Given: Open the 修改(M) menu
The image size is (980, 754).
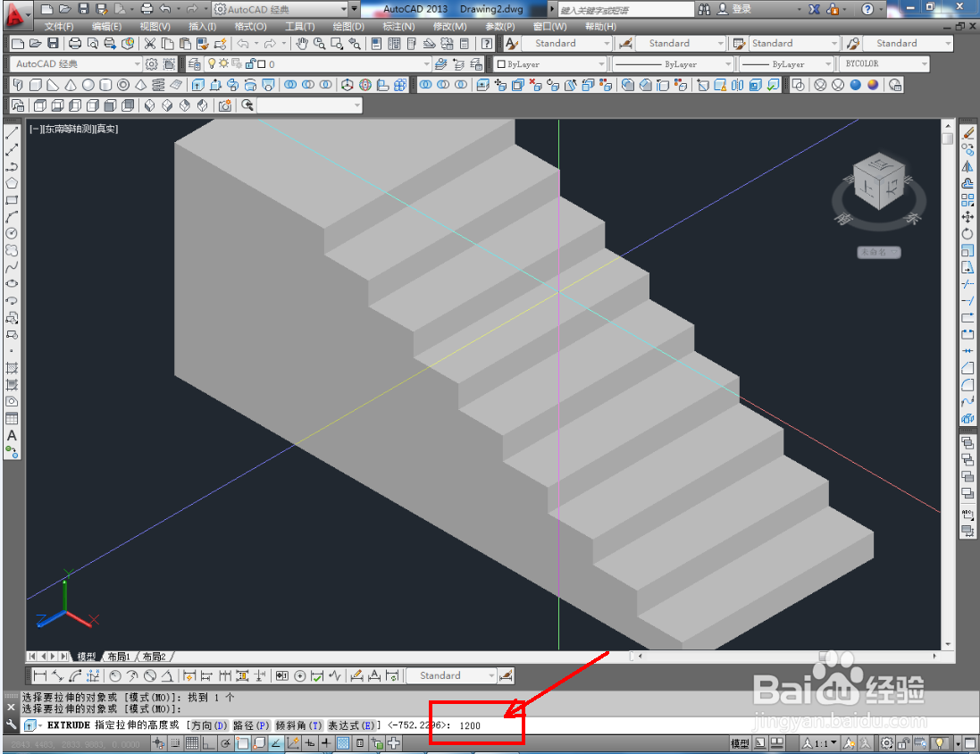Looking at the screenshot, I should (x=449, y=26).
